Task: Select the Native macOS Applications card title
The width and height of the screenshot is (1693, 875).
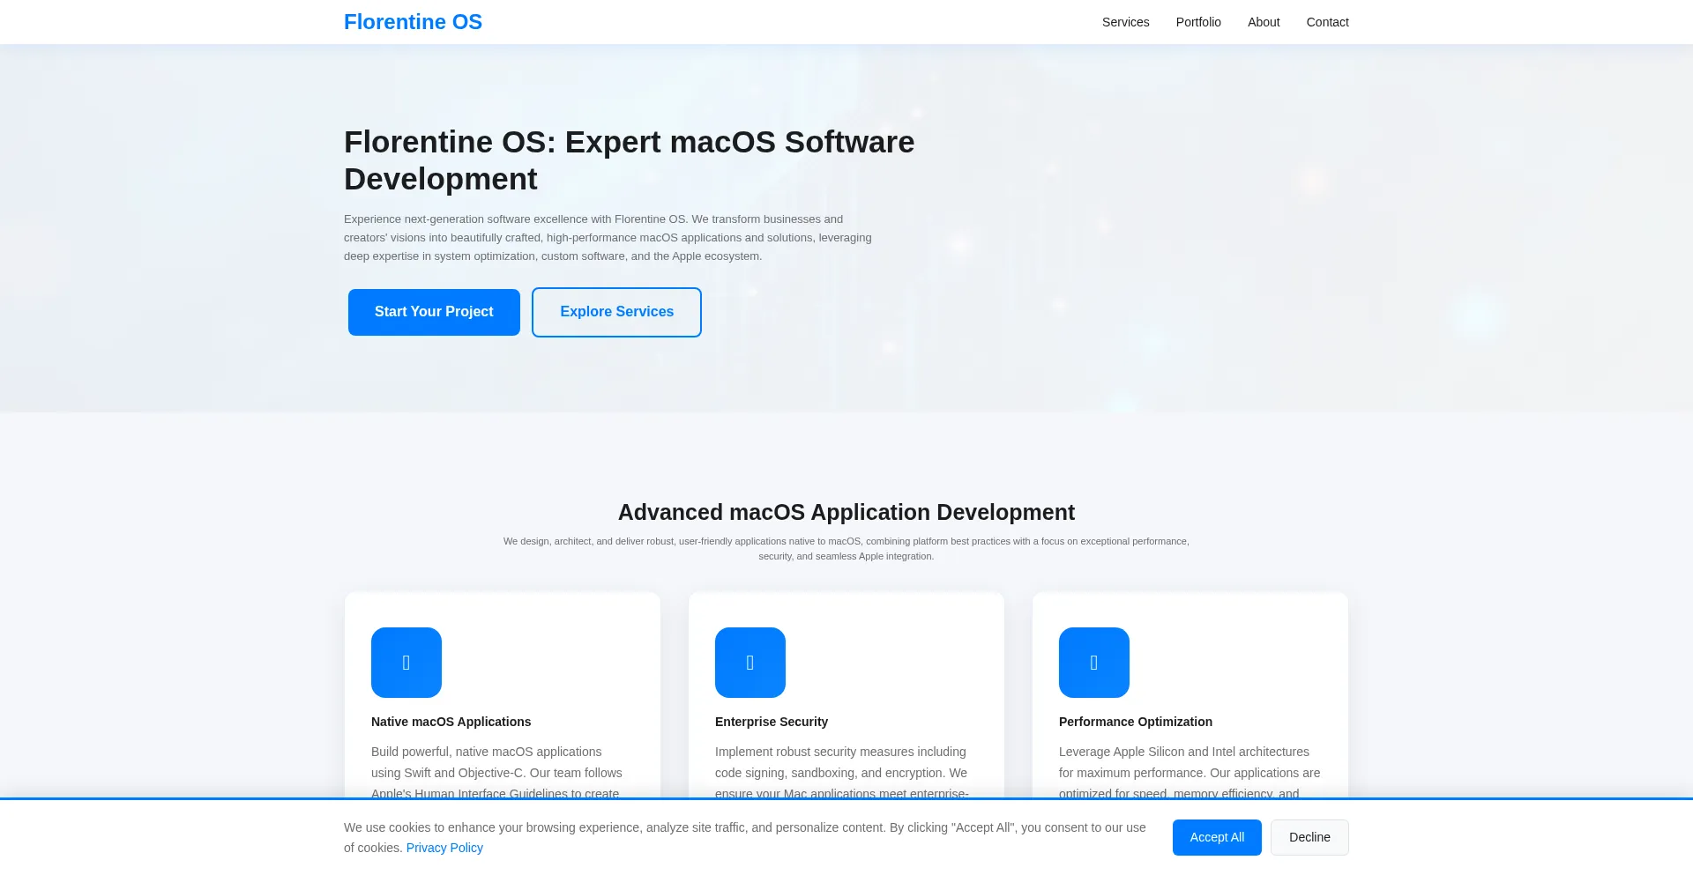Action: [451, 722]
